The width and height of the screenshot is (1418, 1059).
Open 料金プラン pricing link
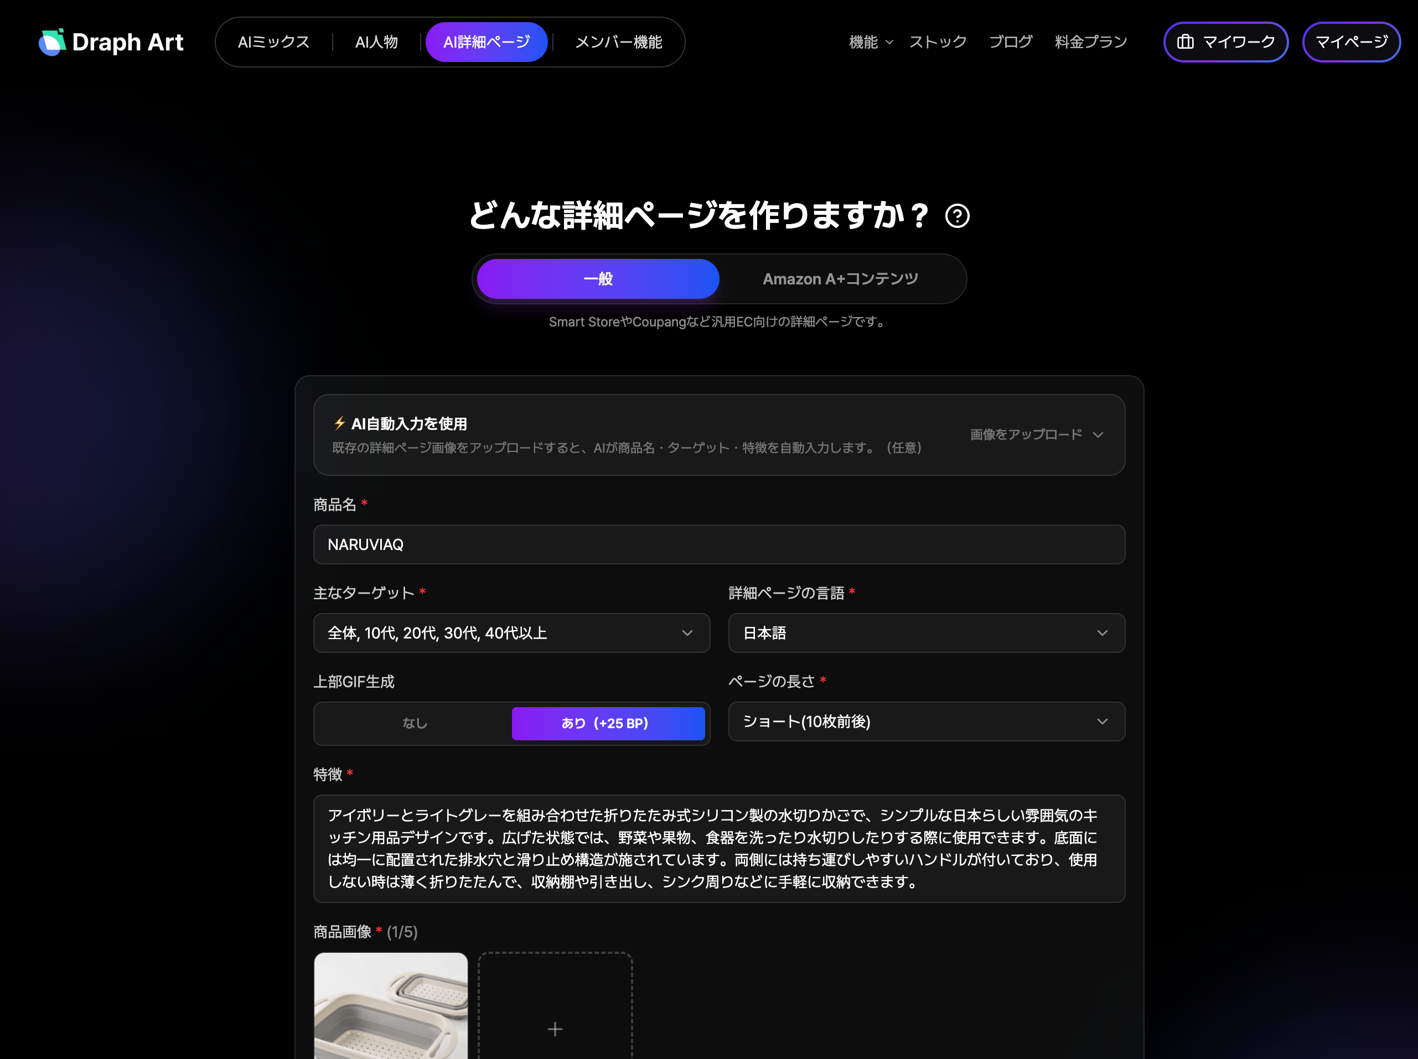(1090, 42)
